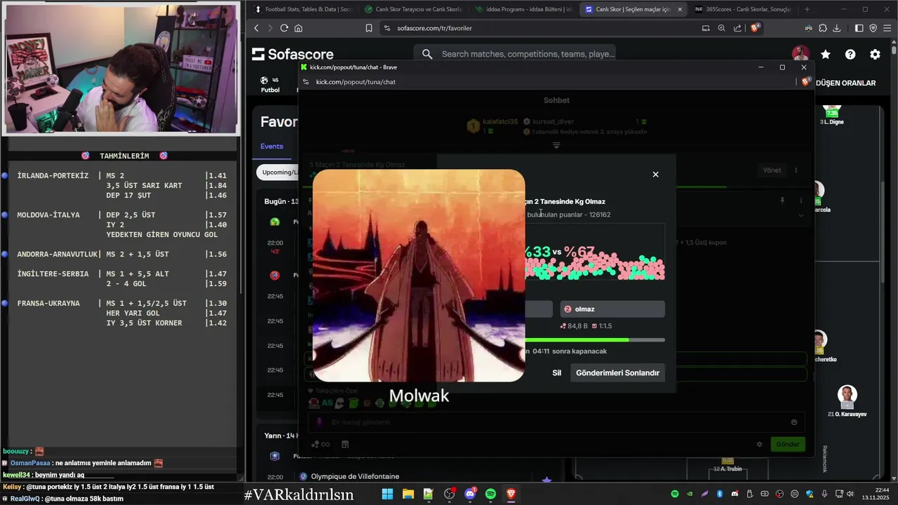The width and height of the screenshot is (898, 505).
Task: Open the browser extensions puzzle icon
Action: pos(823,28)
